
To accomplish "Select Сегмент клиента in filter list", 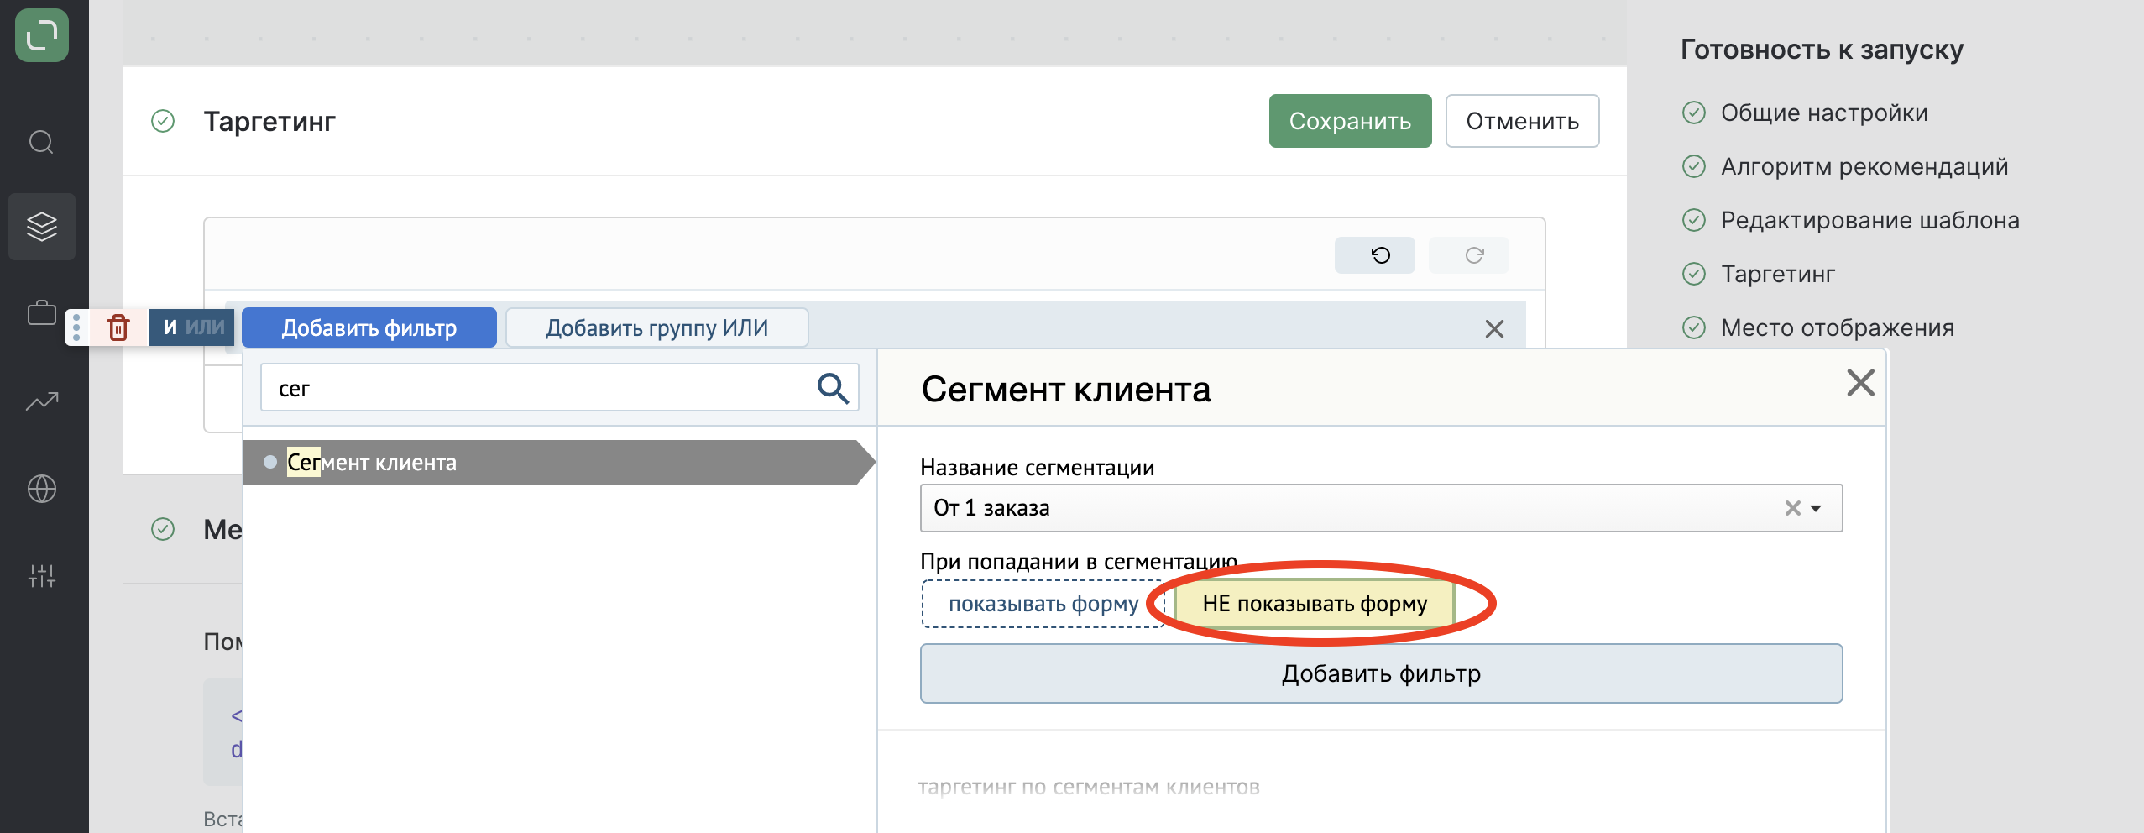I will [557, 463].
